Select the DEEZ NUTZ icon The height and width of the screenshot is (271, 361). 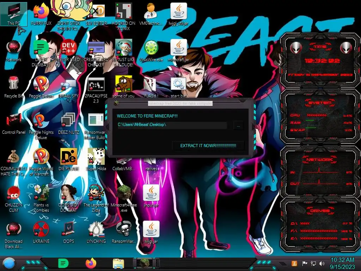coord(69,124)
